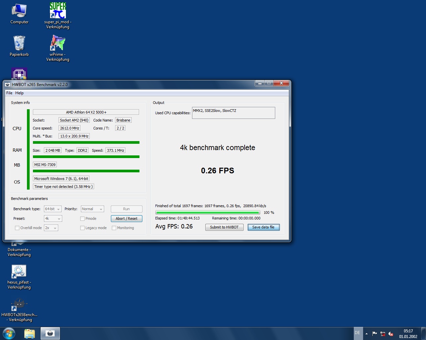Toggle the Pmode checkbox
The height and width of the screenshot is (340, 426).
82,218
